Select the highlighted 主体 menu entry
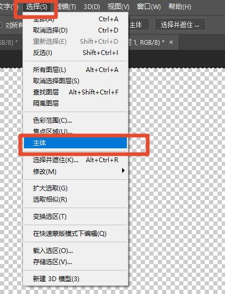 click(x=76, y=143)
